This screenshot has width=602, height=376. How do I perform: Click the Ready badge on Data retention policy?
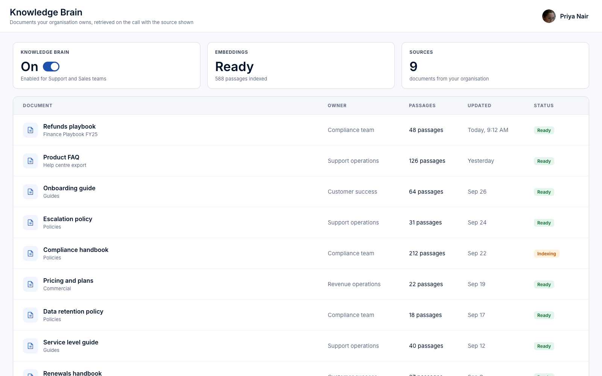[544, 315]
